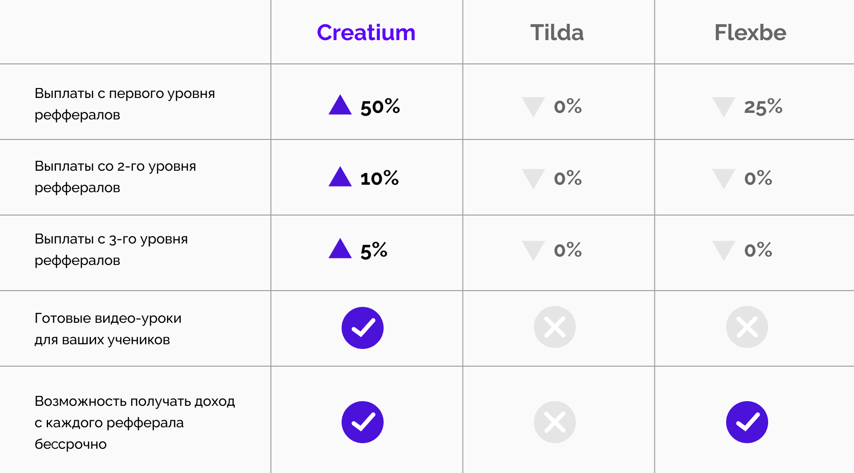This screenshot has width=854, height=473.
Task: Click Tilda's gray down triangle for first level
Action: tap(533, 105)
